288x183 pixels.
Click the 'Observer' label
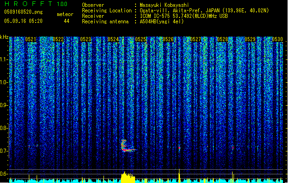pos(93,5)
